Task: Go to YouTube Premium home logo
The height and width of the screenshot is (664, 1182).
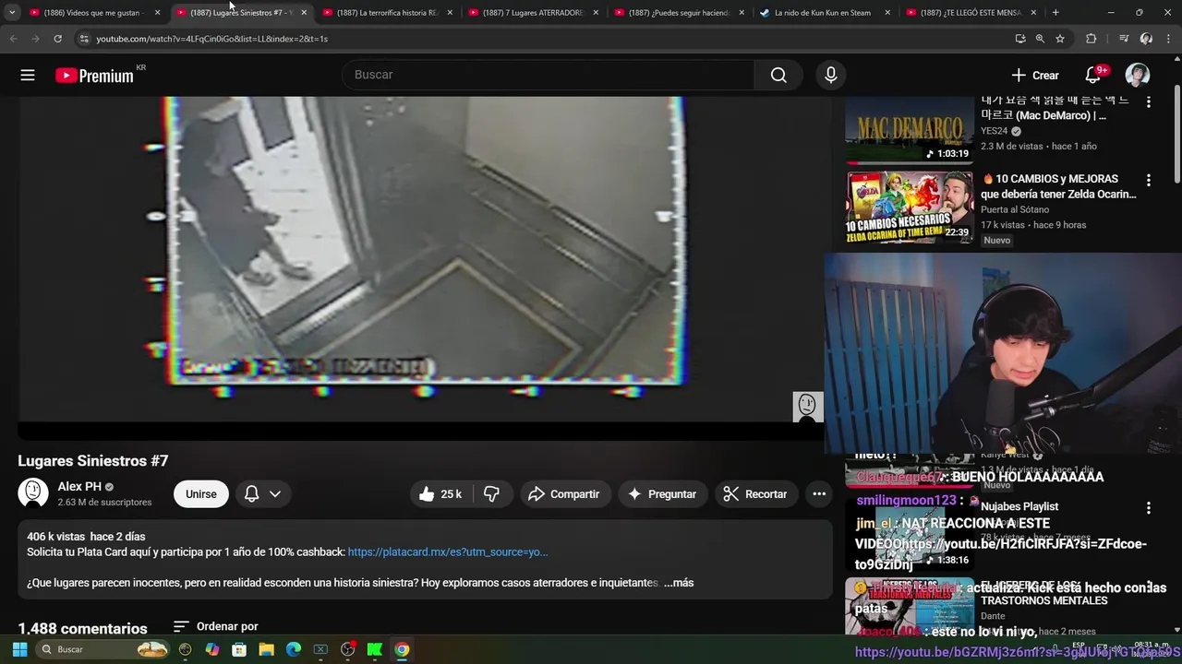Action: [x=94, y=76]
